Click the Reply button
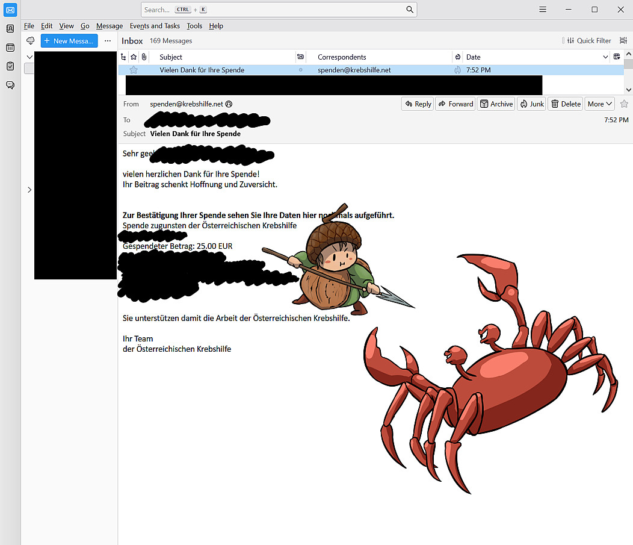Screen dimensions: 633x545 pyautogui.click(x=418, y=104)
